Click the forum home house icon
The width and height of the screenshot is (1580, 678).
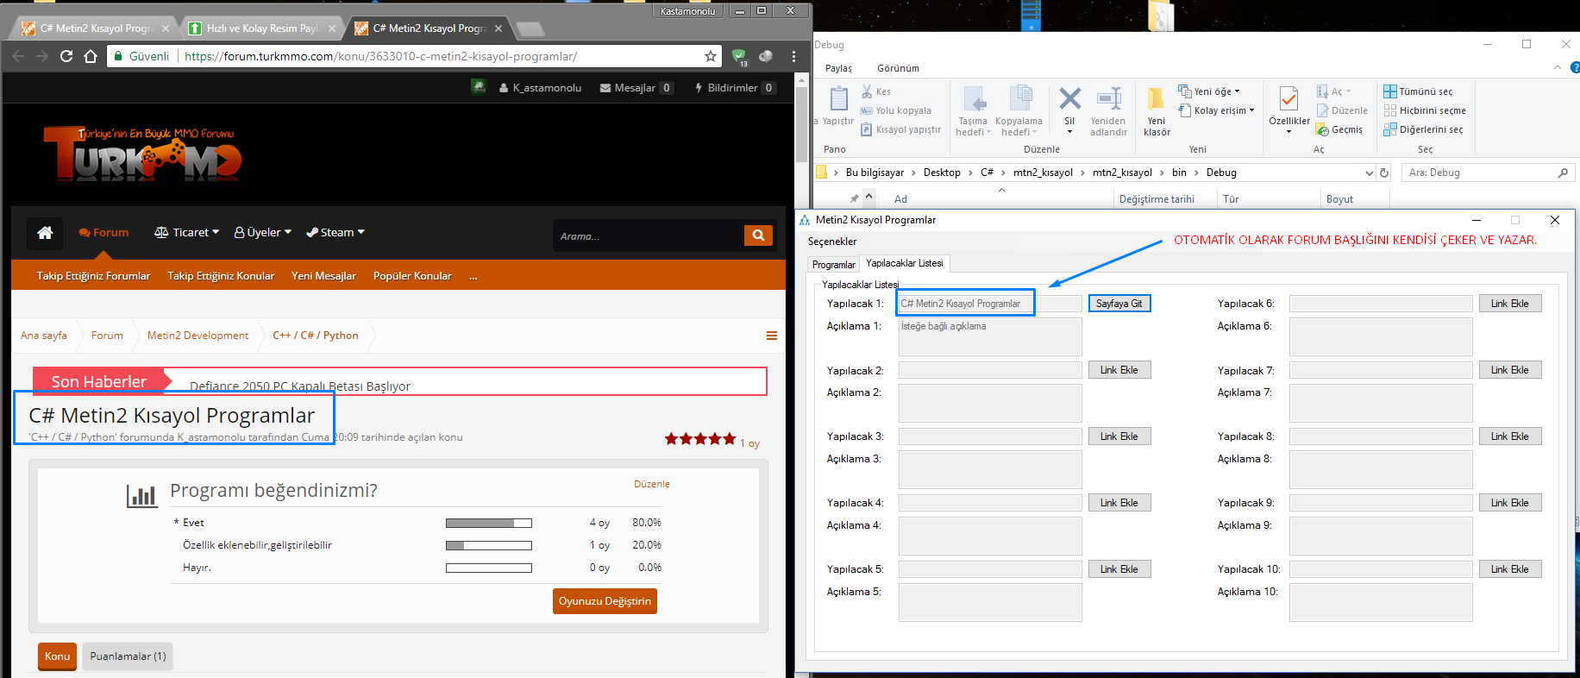click(x=45, y=232)
